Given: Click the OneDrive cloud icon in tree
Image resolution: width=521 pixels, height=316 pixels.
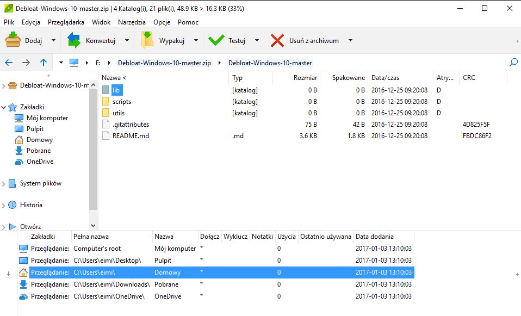Looking at the screenshot, I should click(19, 162).
